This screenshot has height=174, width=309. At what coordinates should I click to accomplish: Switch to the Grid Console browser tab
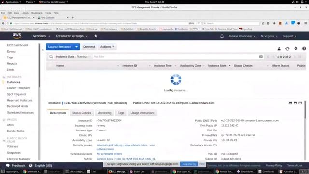pos(53,18)
